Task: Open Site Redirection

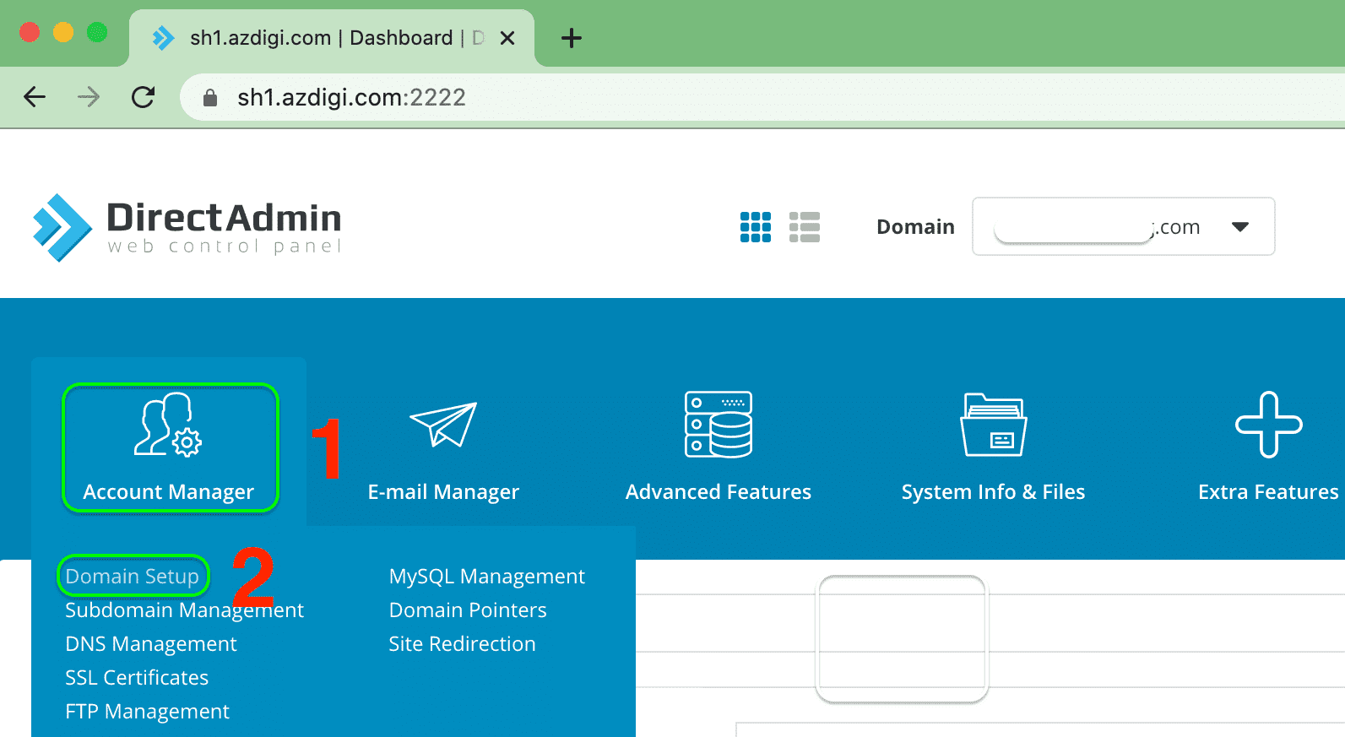Action: 462,644
